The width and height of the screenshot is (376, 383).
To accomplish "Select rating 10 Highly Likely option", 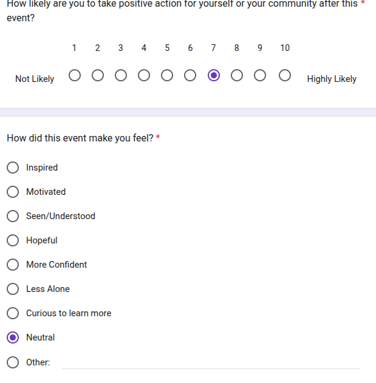I will tap(284, 76).
